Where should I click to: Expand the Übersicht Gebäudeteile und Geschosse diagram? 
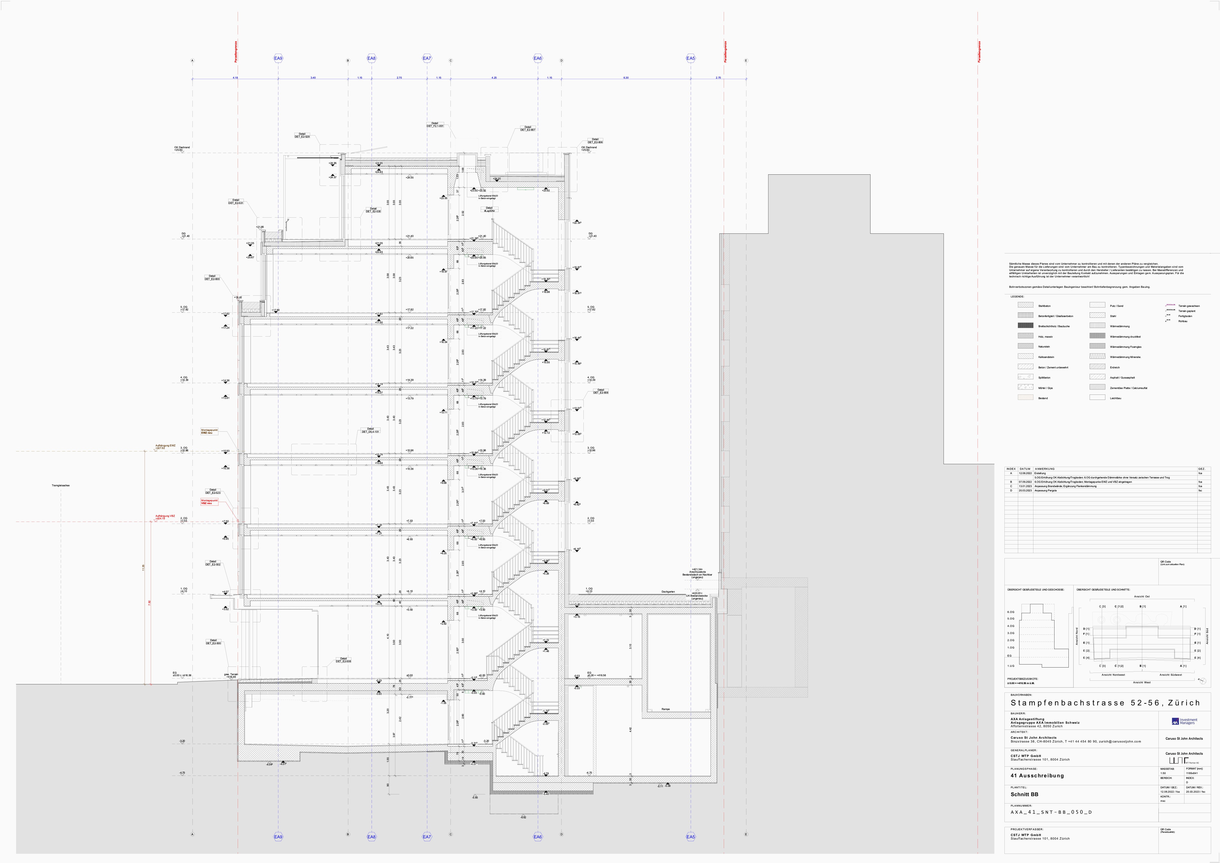click(x=1036, y=590)
